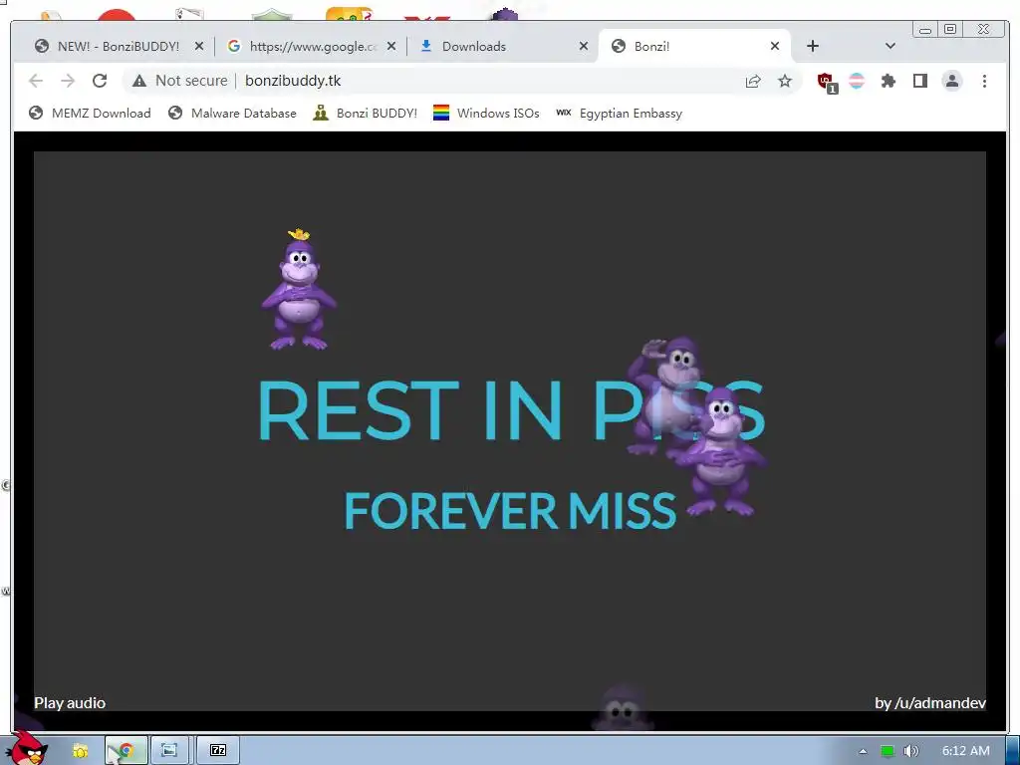The width and height of the screenshot is (1020, 765).
Task: Open the volume speaker tray icon
Action: click(x=911, y=751)
